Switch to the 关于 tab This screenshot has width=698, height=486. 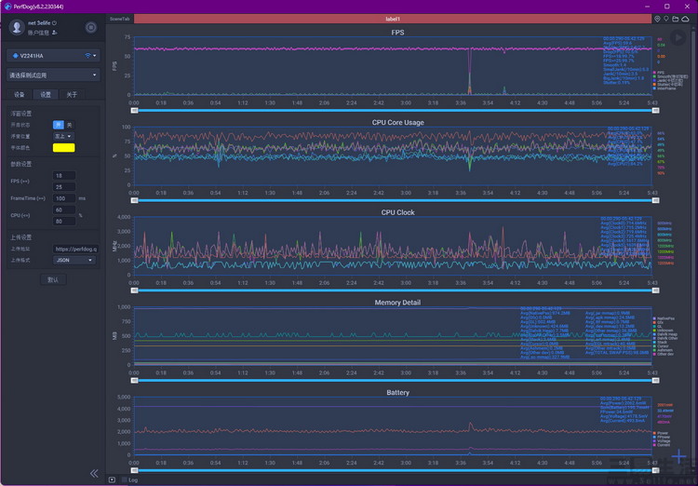(x=72, y=94)
